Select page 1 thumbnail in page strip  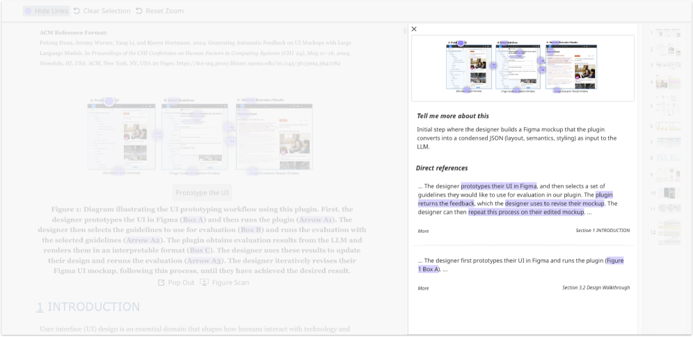667,33
